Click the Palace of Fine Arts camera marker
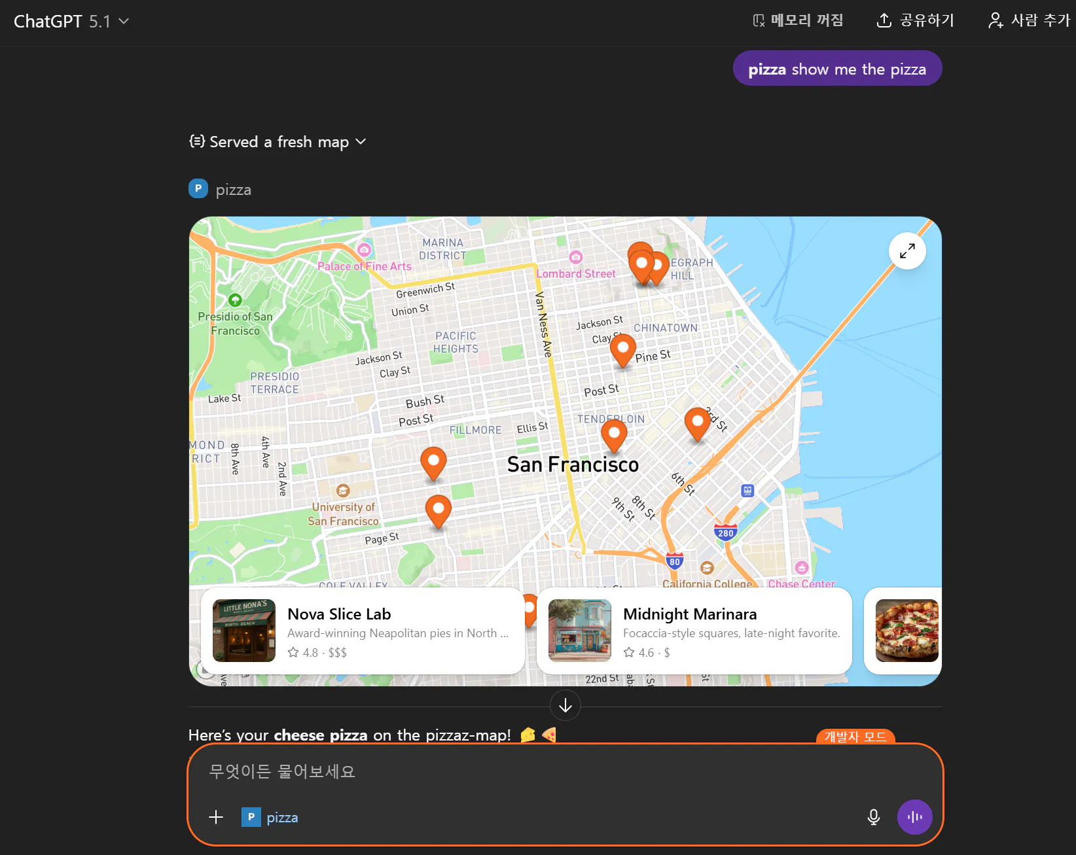This screenshot has height=855, width=1076. pos(365,249)
